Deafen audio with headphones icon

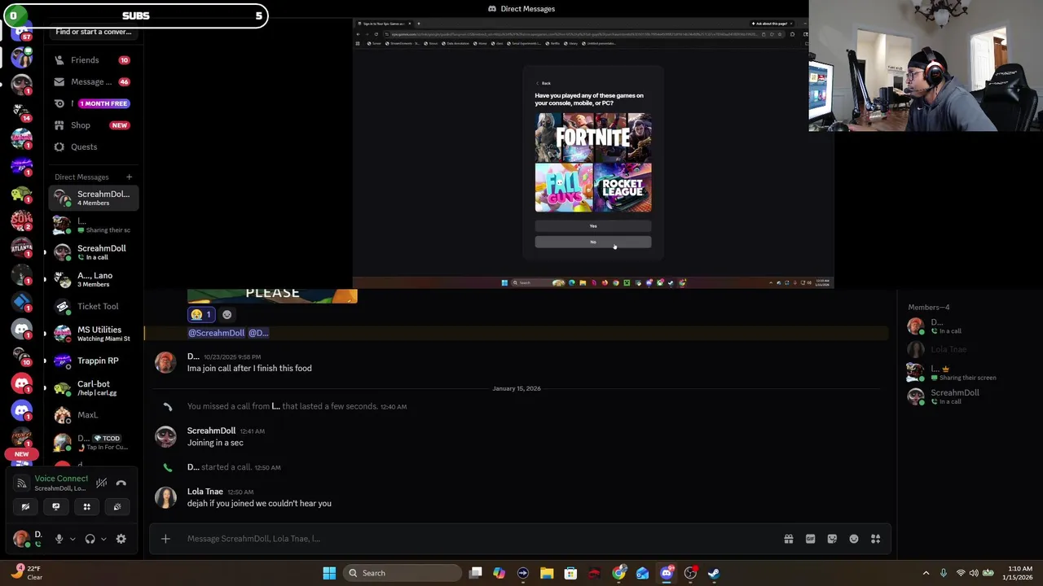click(x=90, y=539)
